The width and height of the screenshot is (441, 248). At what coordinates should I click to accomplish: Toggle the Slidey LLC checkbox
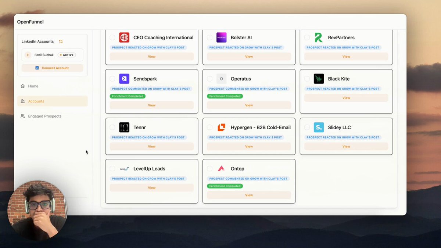coord(307,127)
